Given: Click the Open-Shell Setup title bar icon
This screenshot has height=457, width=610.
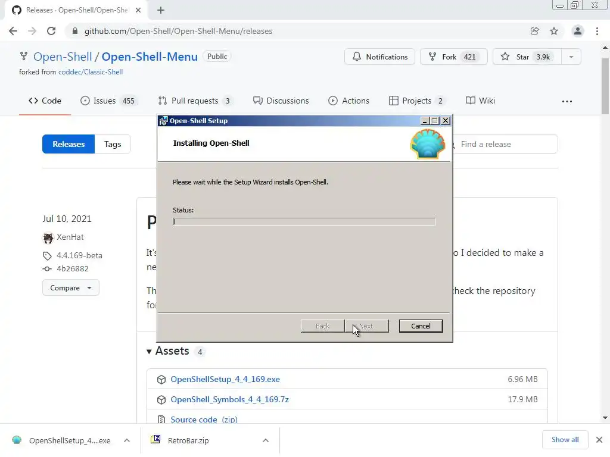Looking at the screenshot, I should point(163,121).
